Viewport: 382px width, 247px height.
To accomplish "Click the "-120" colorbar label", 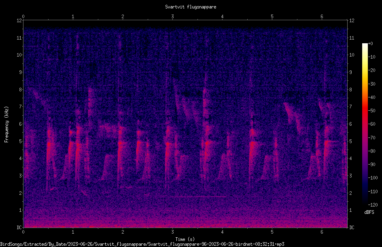I will click(x=373, y=205).
